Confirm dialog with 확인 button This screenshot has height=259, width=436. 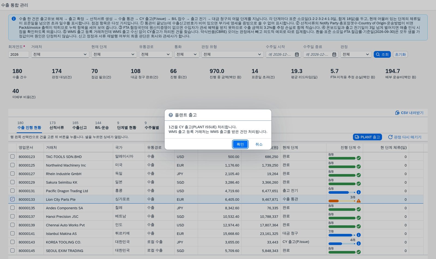240,144
